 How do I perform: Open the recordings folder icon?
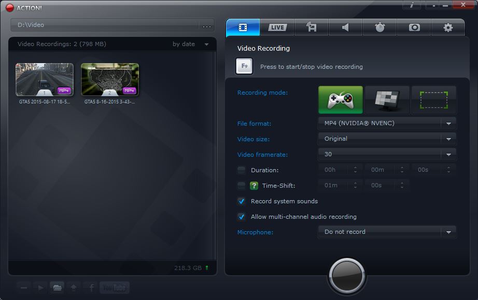pyautogui.click(x=57, y=288)
